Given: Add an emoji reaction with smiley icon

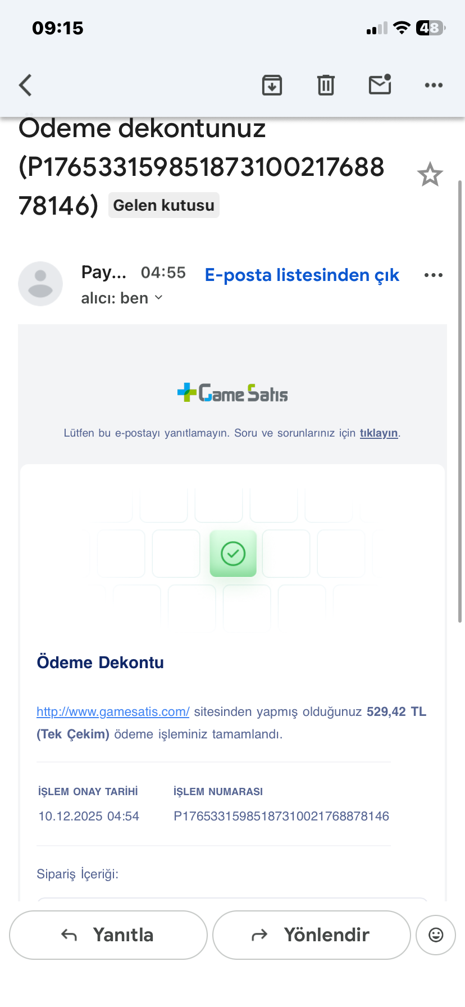Looking at the screenshot, I should [436, 935].
